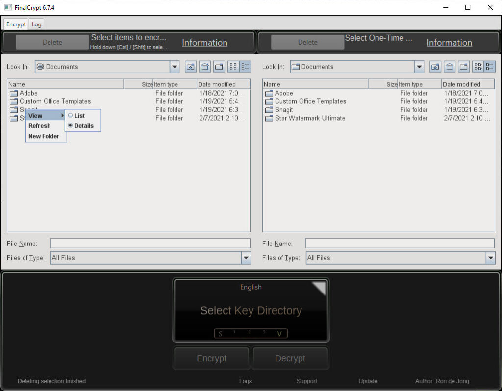Screen dimensions: 502x391
Task: Switch right pane to List view icon
Action: [x=478, y=67]
